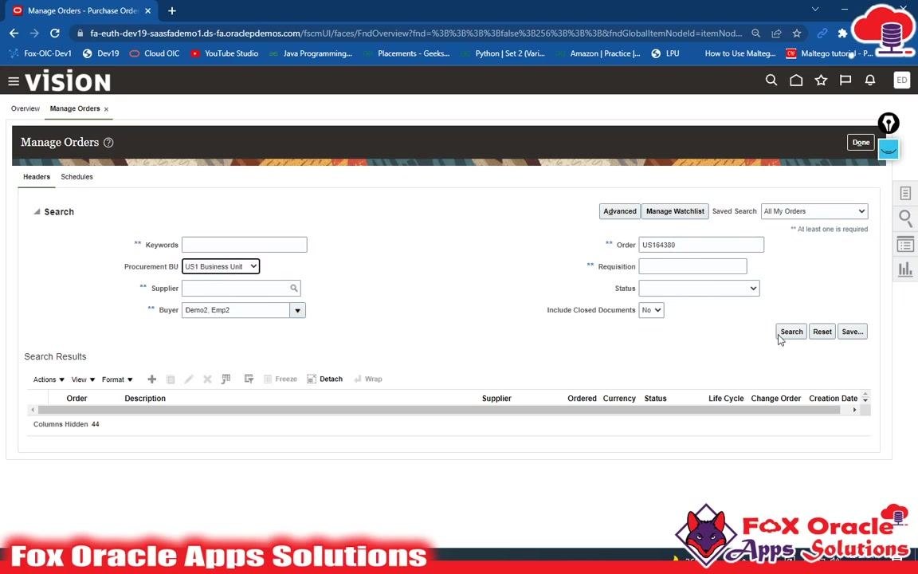
Task: Open a new browser tab
Action: [171, 10]
